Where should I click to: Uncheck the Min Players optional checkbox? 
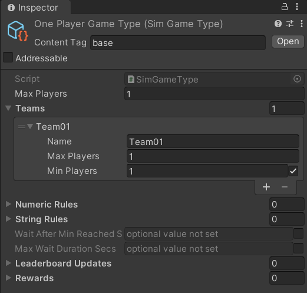coord(293,171)
